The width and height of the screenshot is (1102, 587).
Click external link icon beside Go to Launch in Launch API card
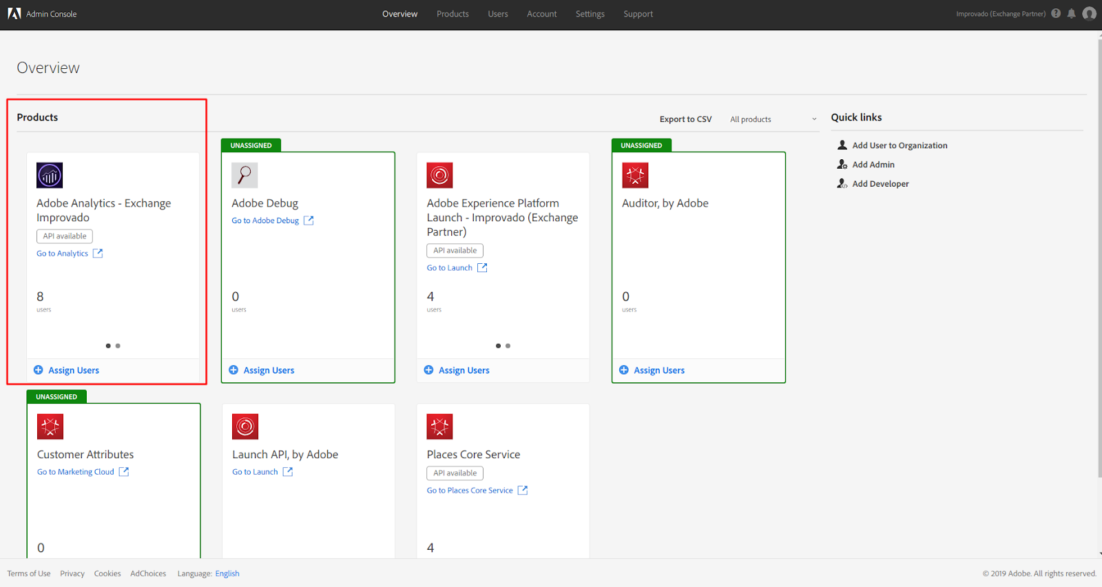288,472
